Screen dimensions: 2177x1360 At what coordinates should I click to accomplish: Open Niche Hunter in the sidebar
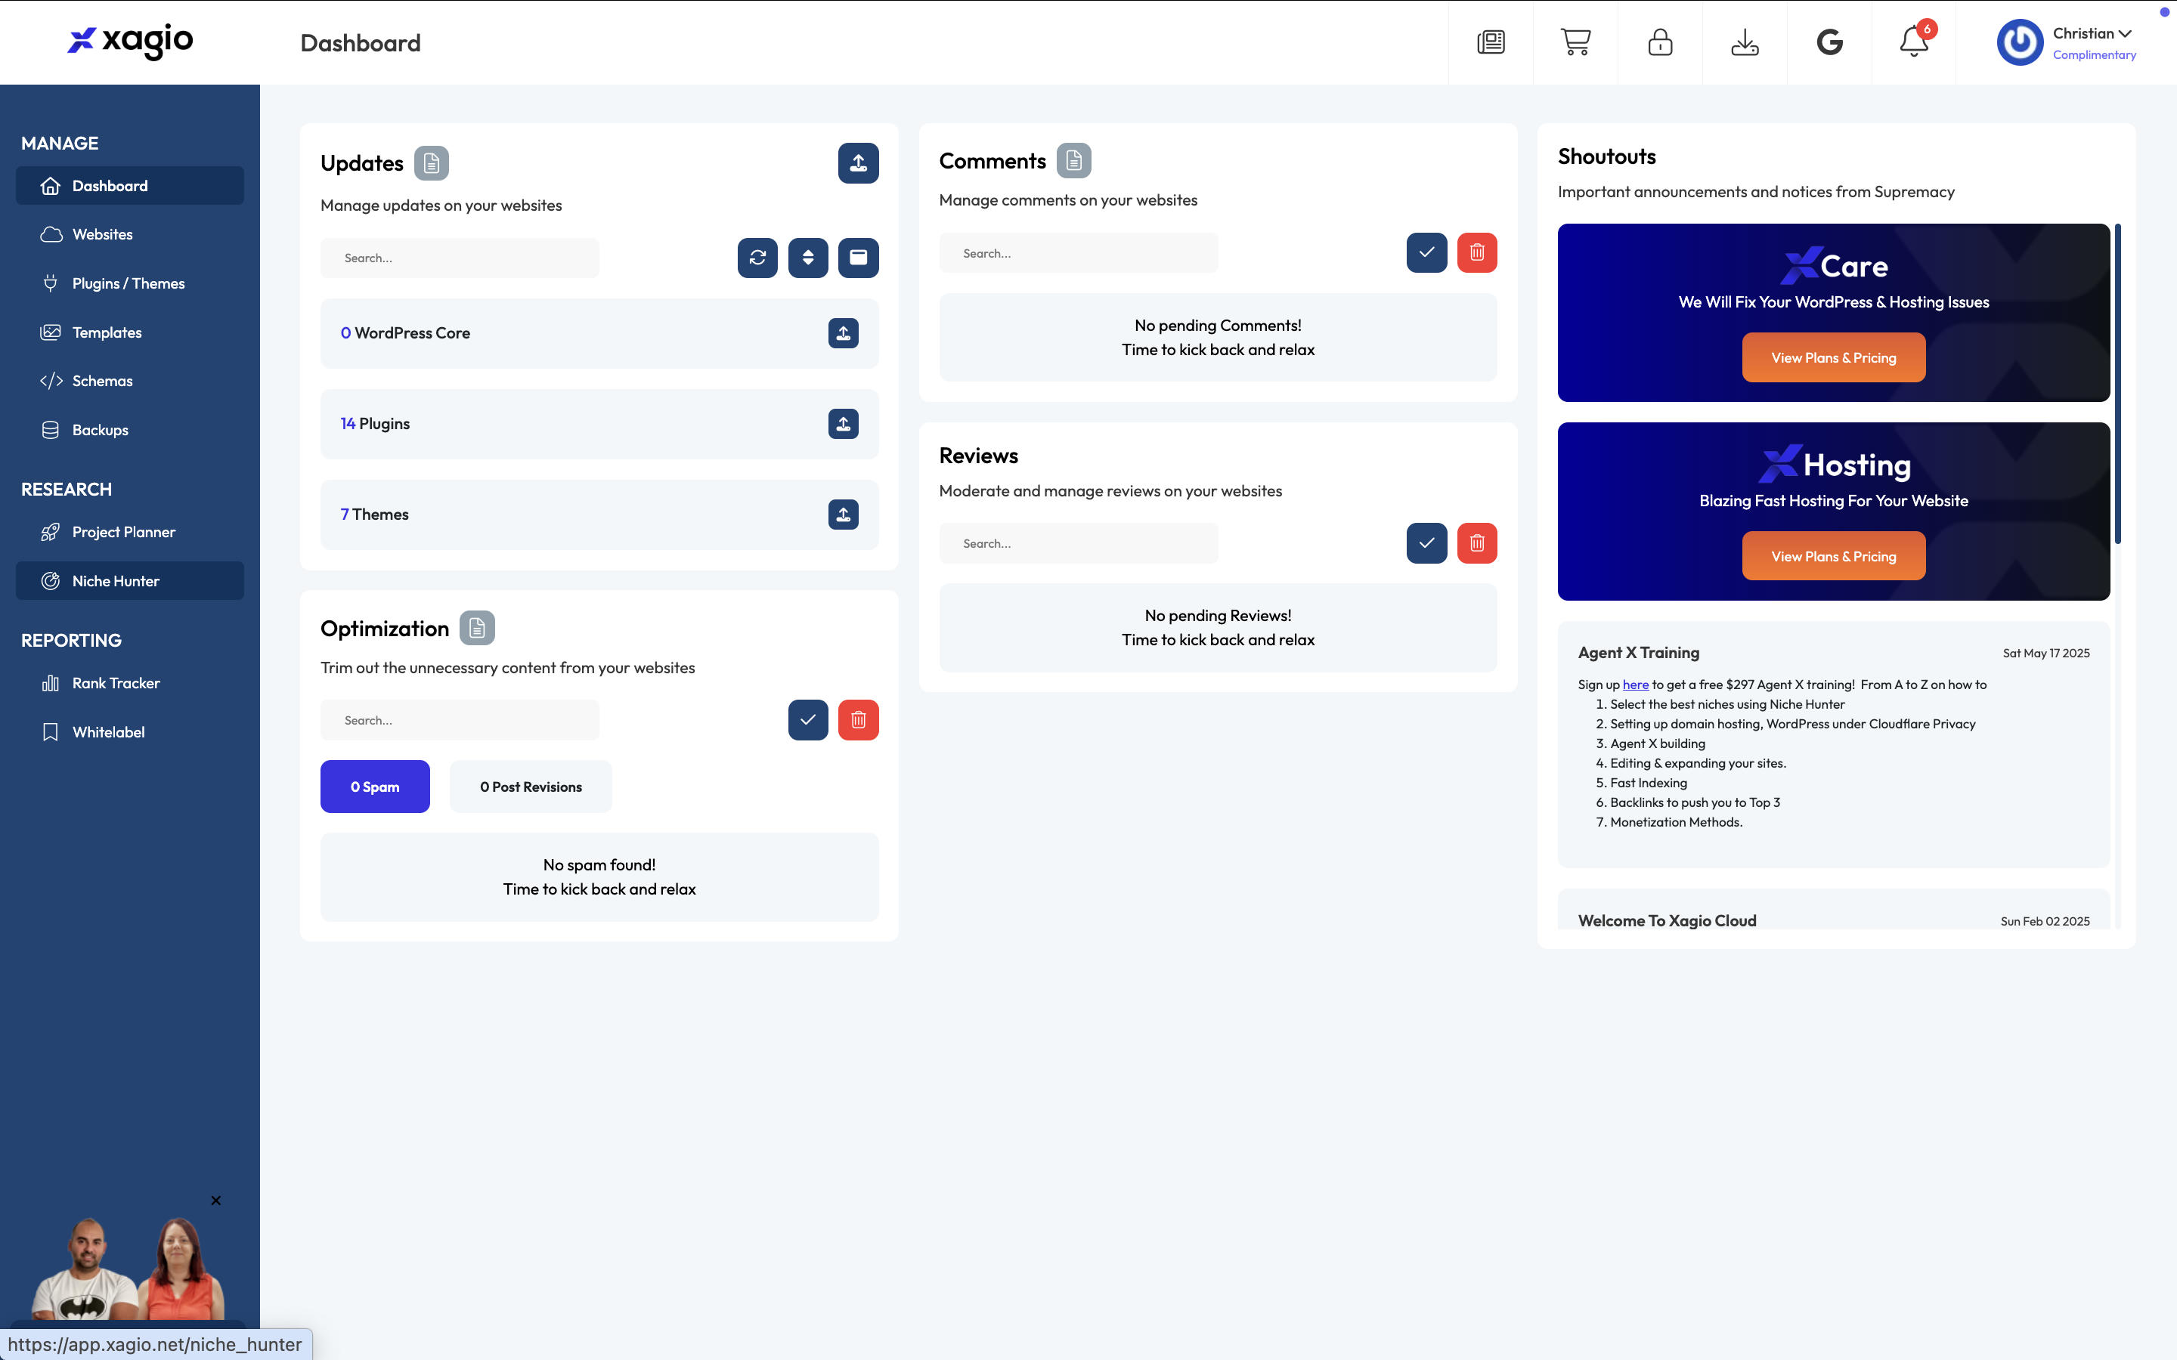(x=129, y=581)
